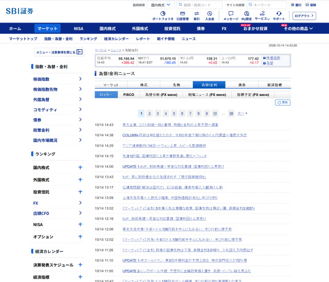Go to news page 2
This screenshot has width=329, height=282.
(150, 113)
